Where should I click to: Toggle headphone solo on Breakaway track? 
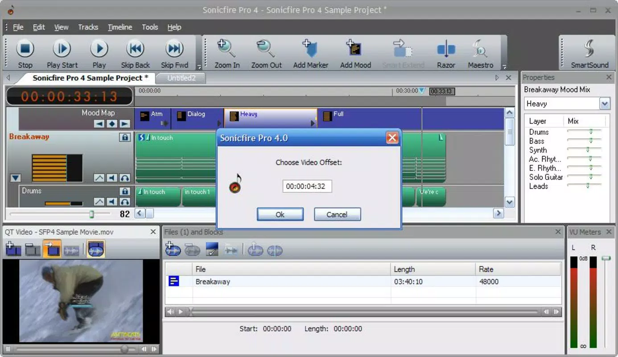coord(125,178)
